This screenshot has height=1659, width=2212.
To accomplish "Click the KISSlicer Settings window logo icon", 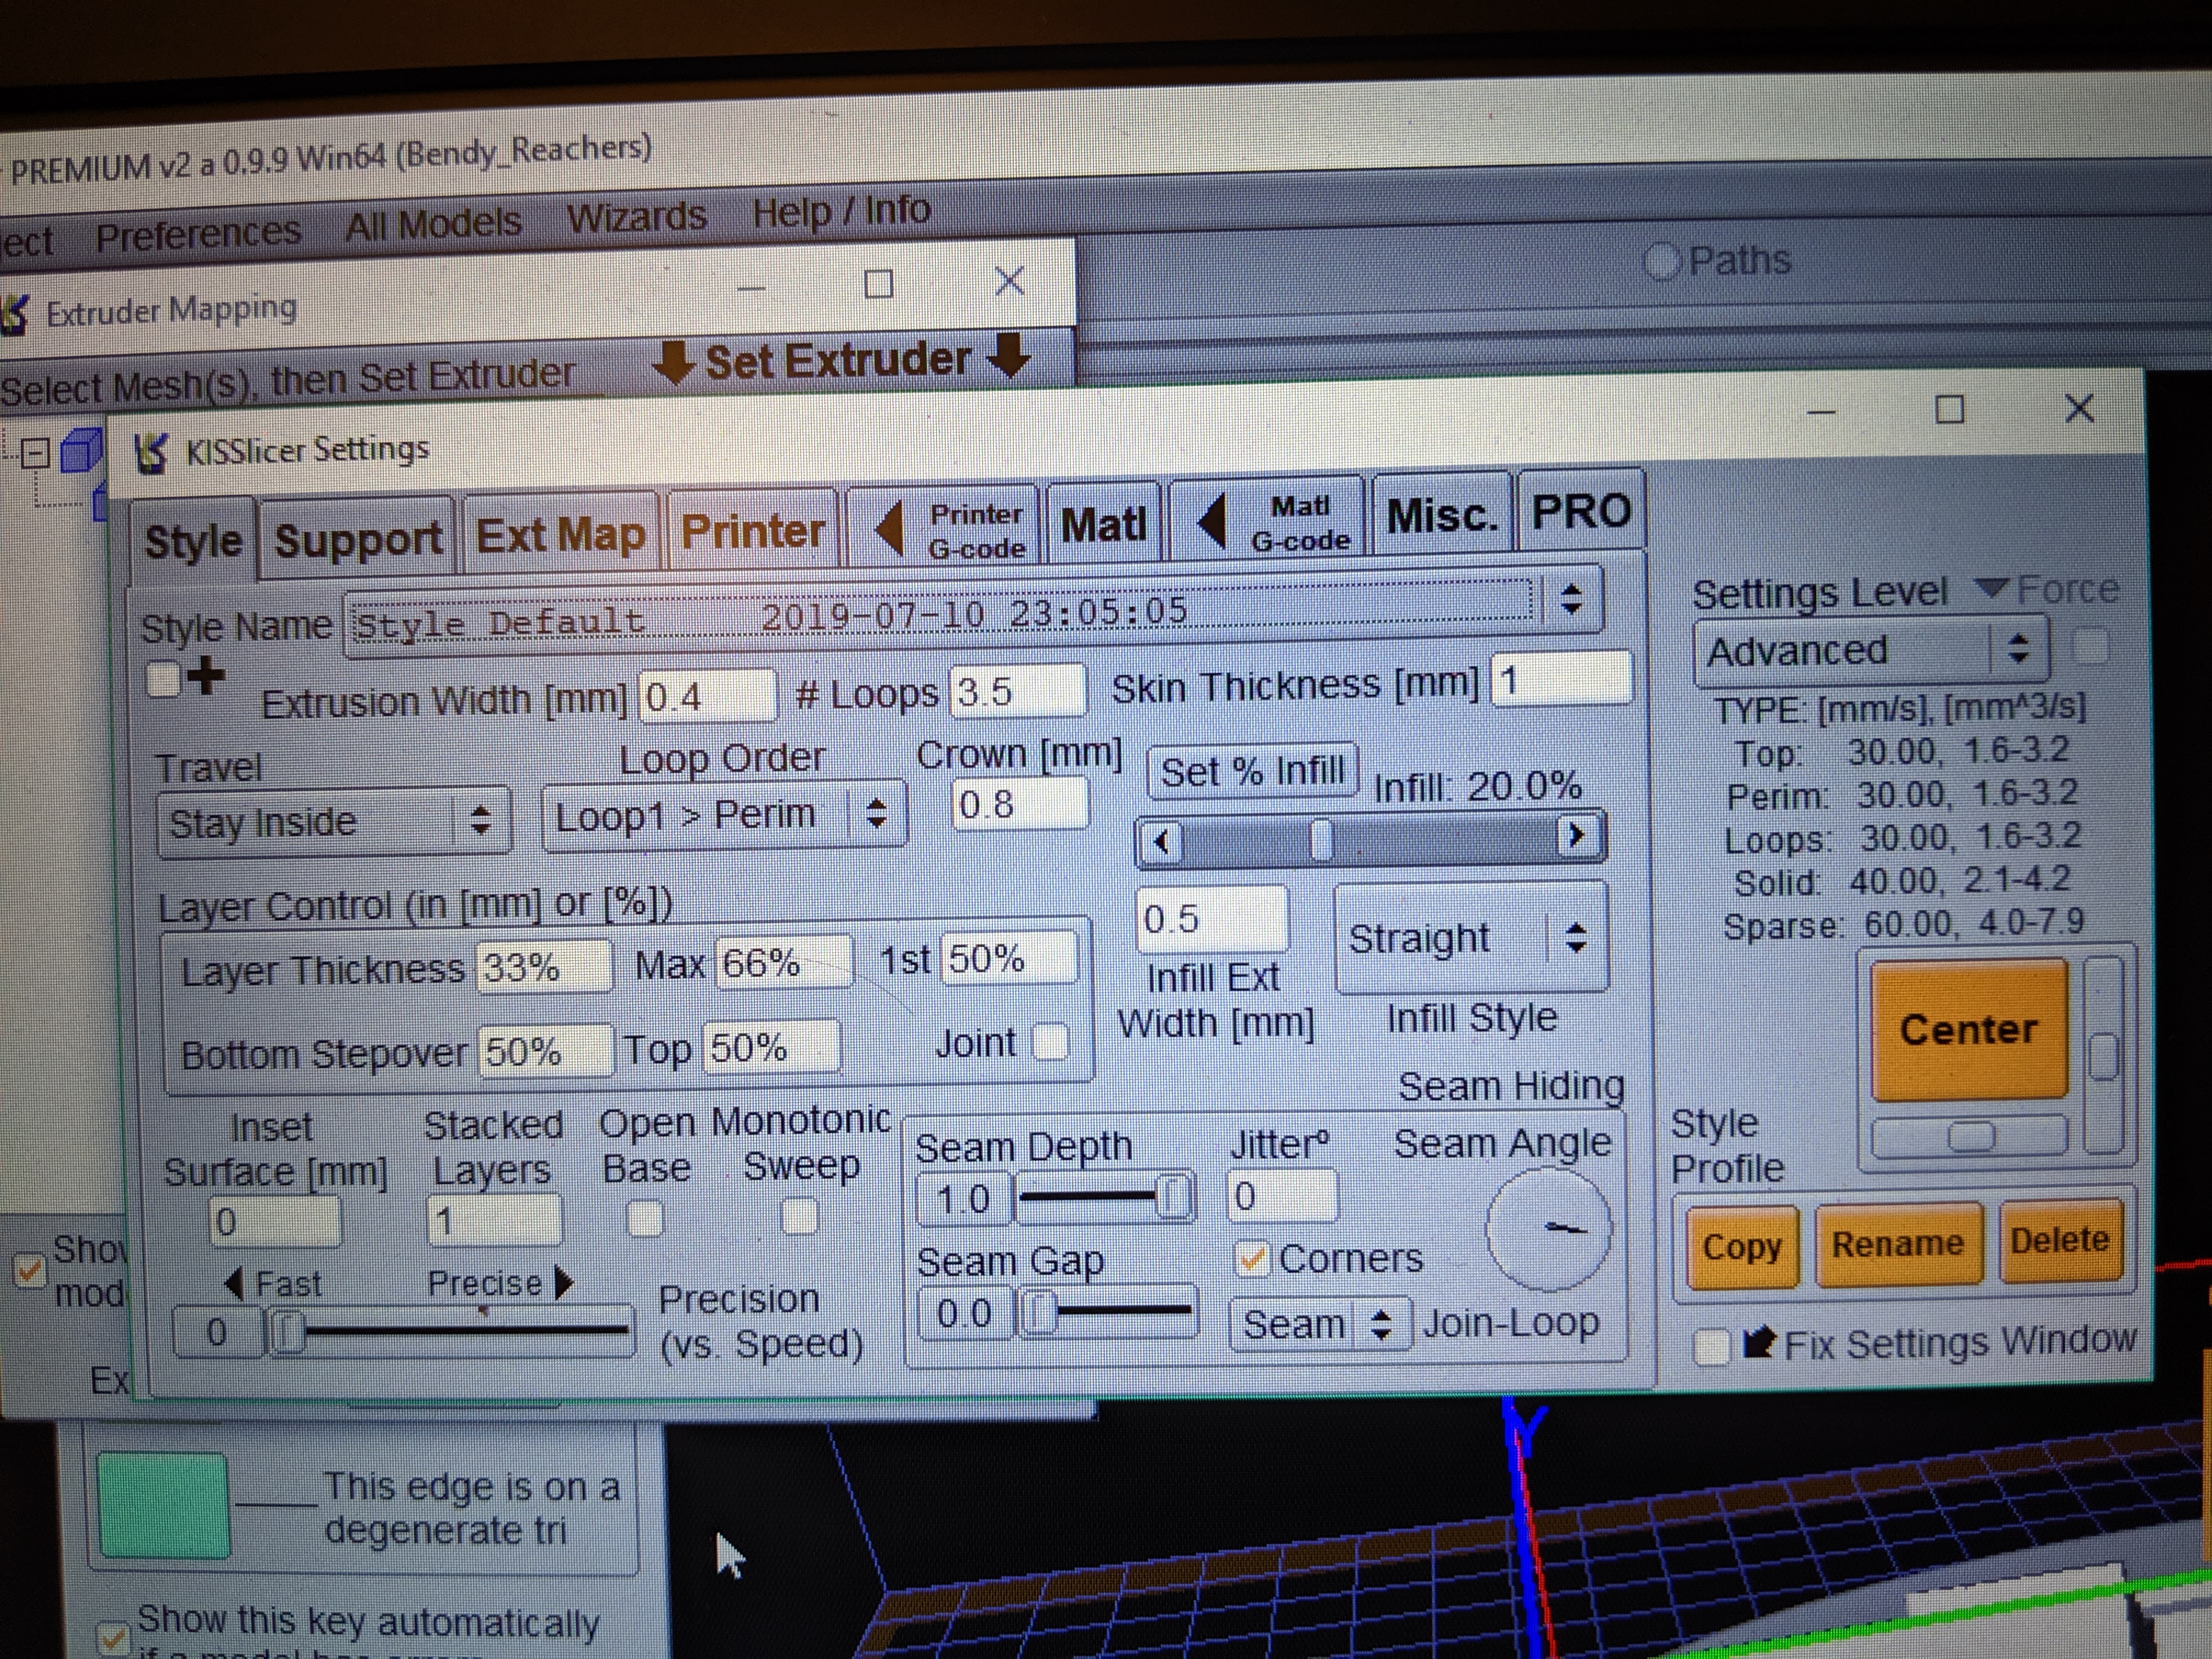I will 151,454.
